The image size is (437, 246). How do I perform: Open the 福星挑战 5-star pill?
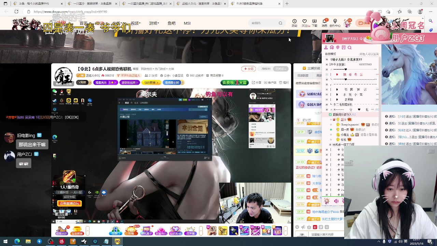point(106,82)
